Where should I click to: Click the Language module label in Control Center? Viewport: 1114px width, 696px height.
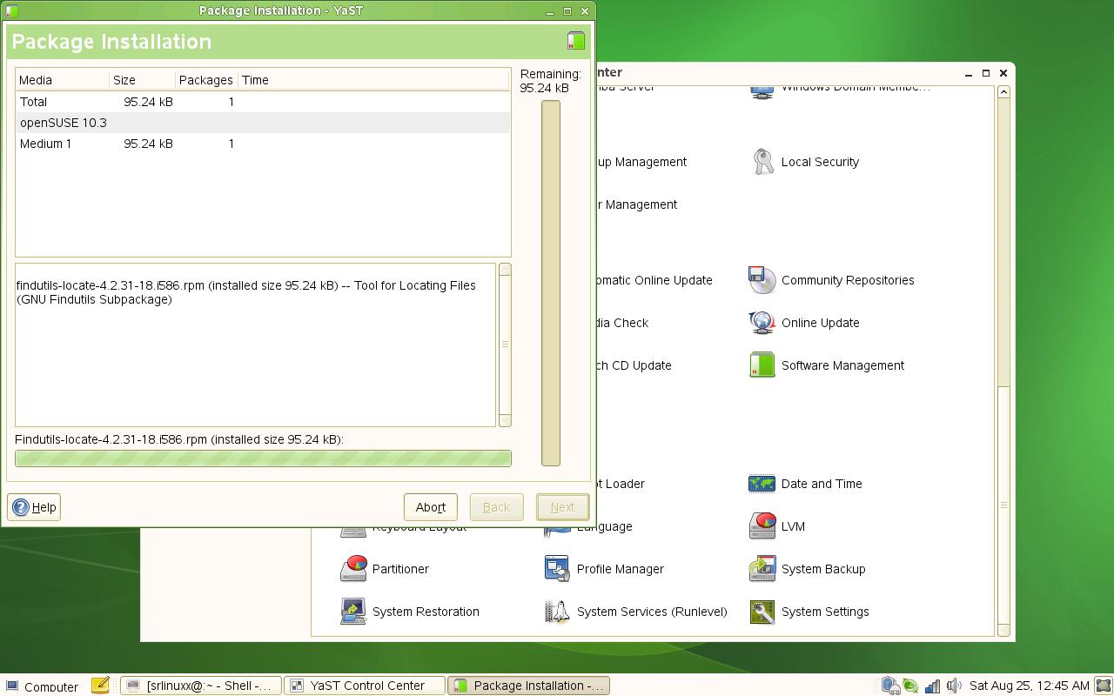[x=605, y=527]
